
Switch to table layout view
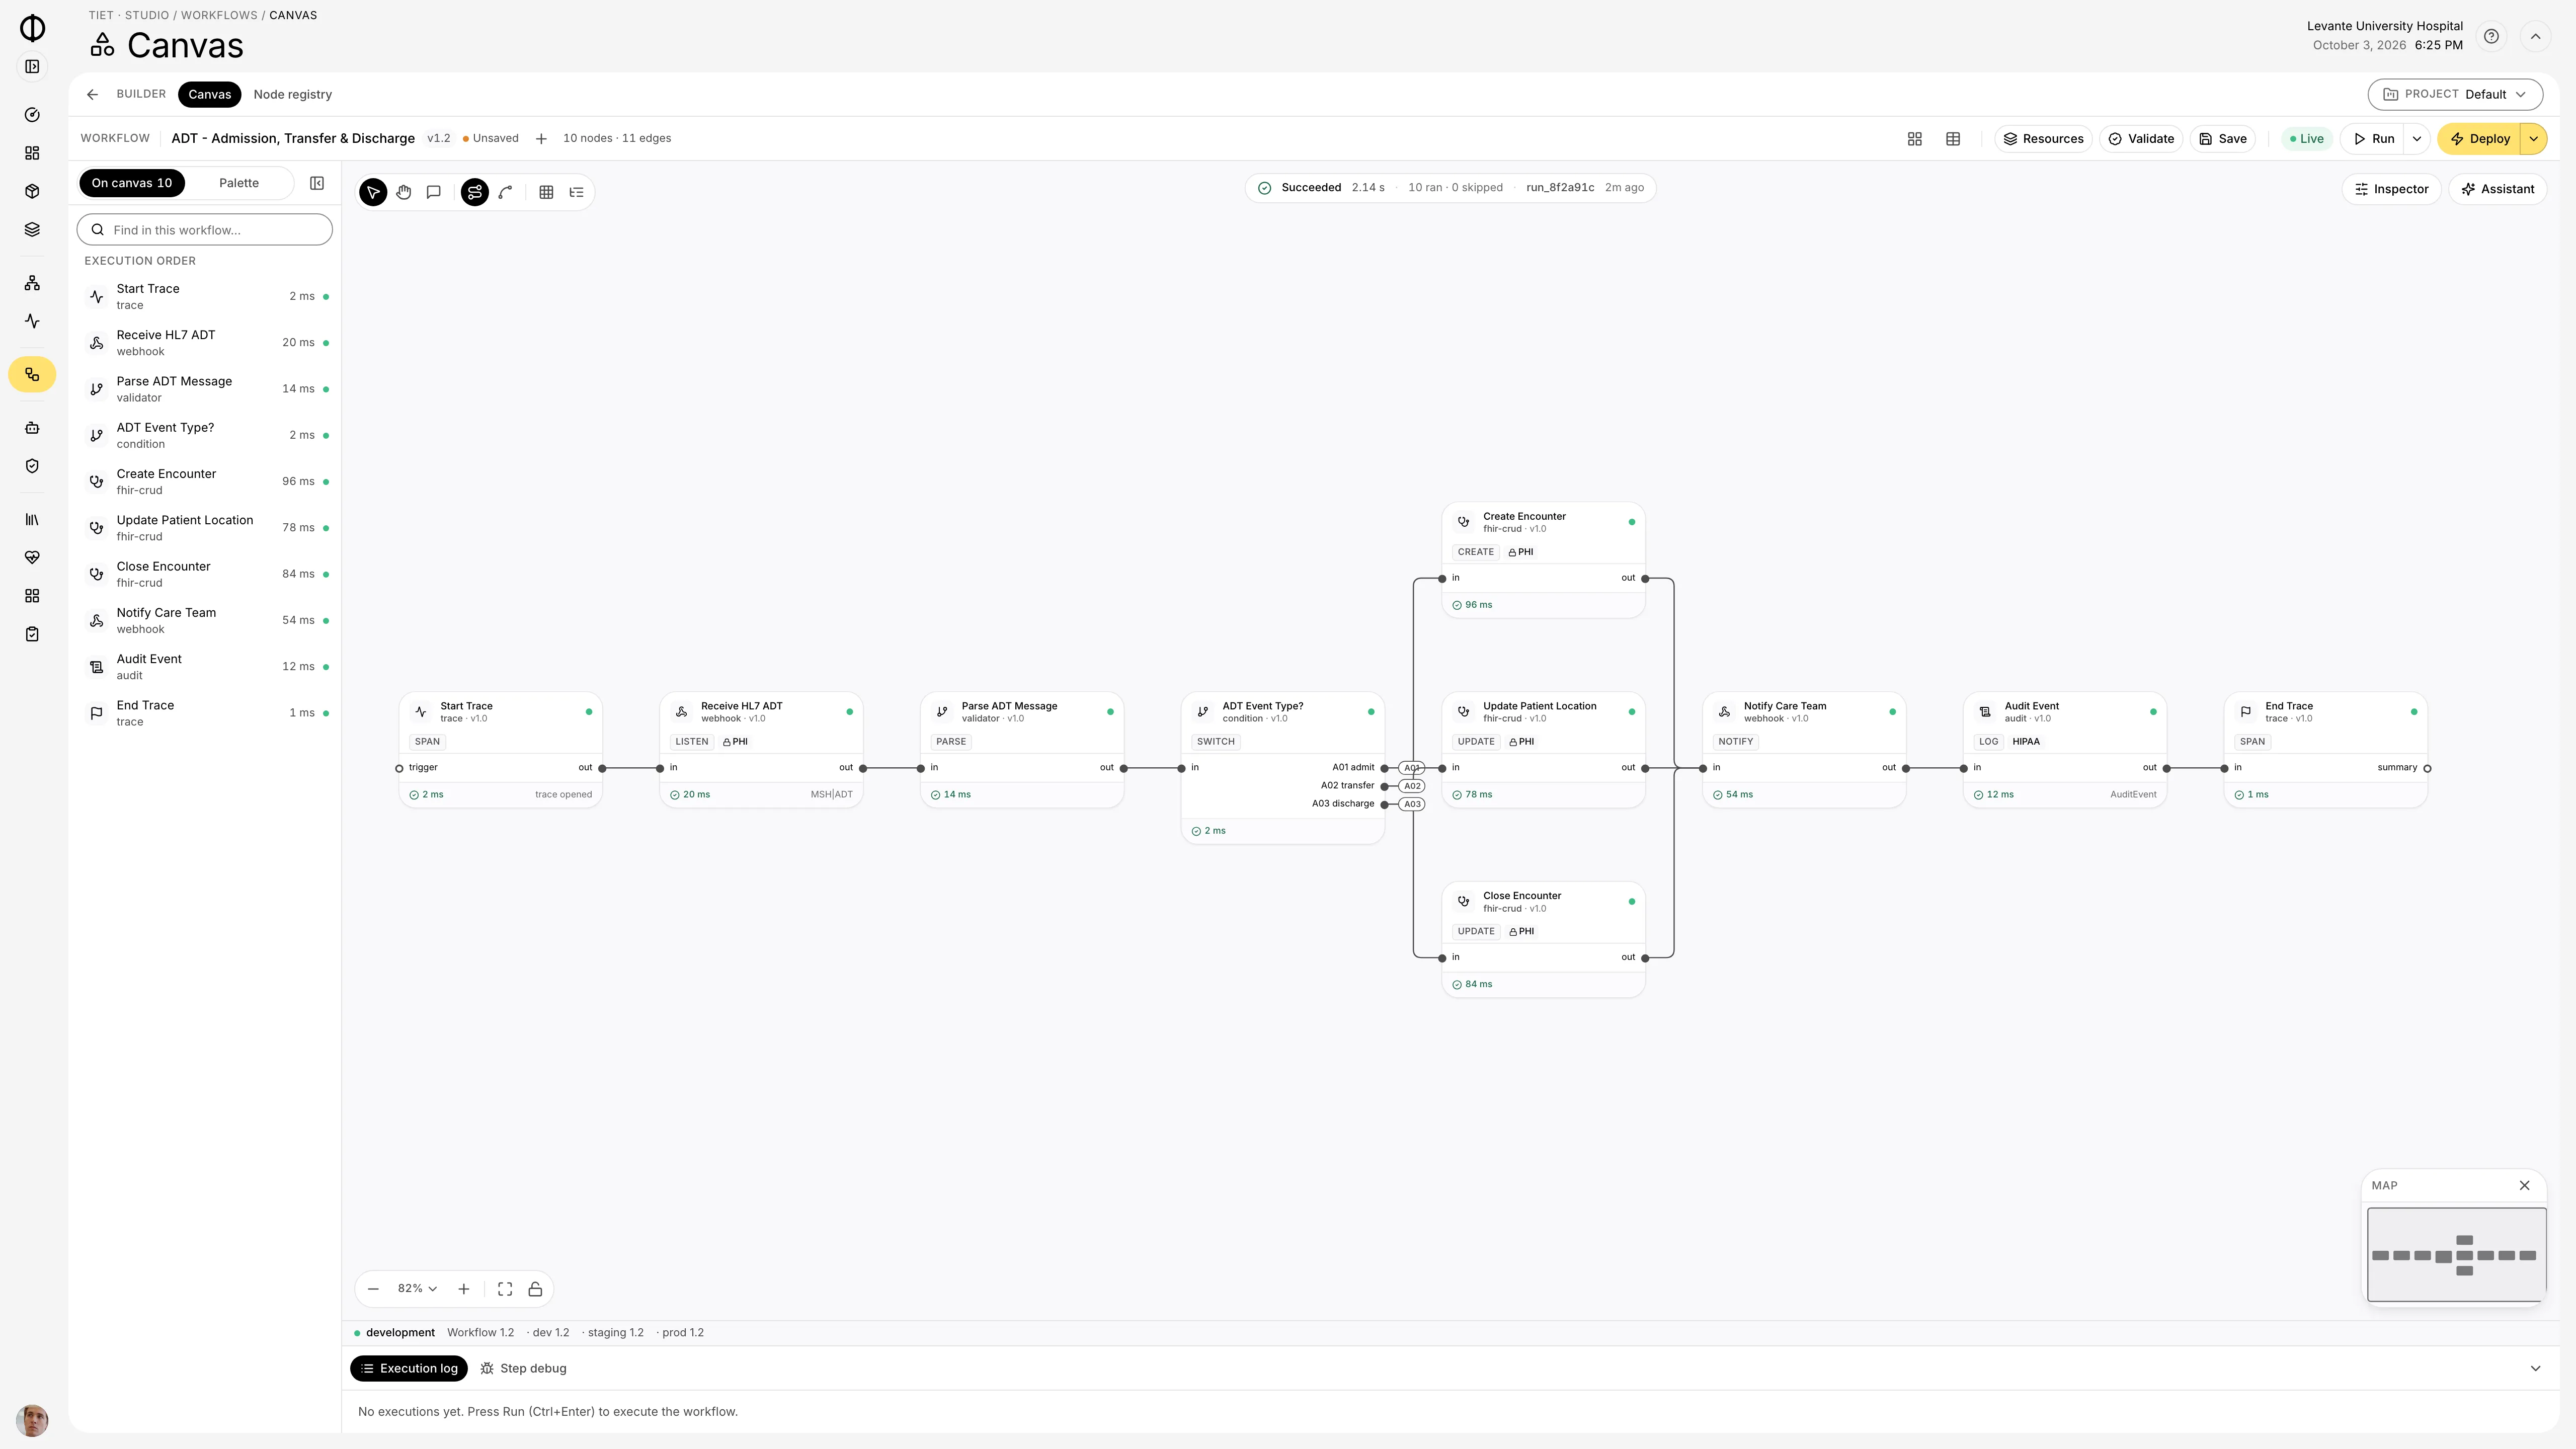[x=1953, y=139]
